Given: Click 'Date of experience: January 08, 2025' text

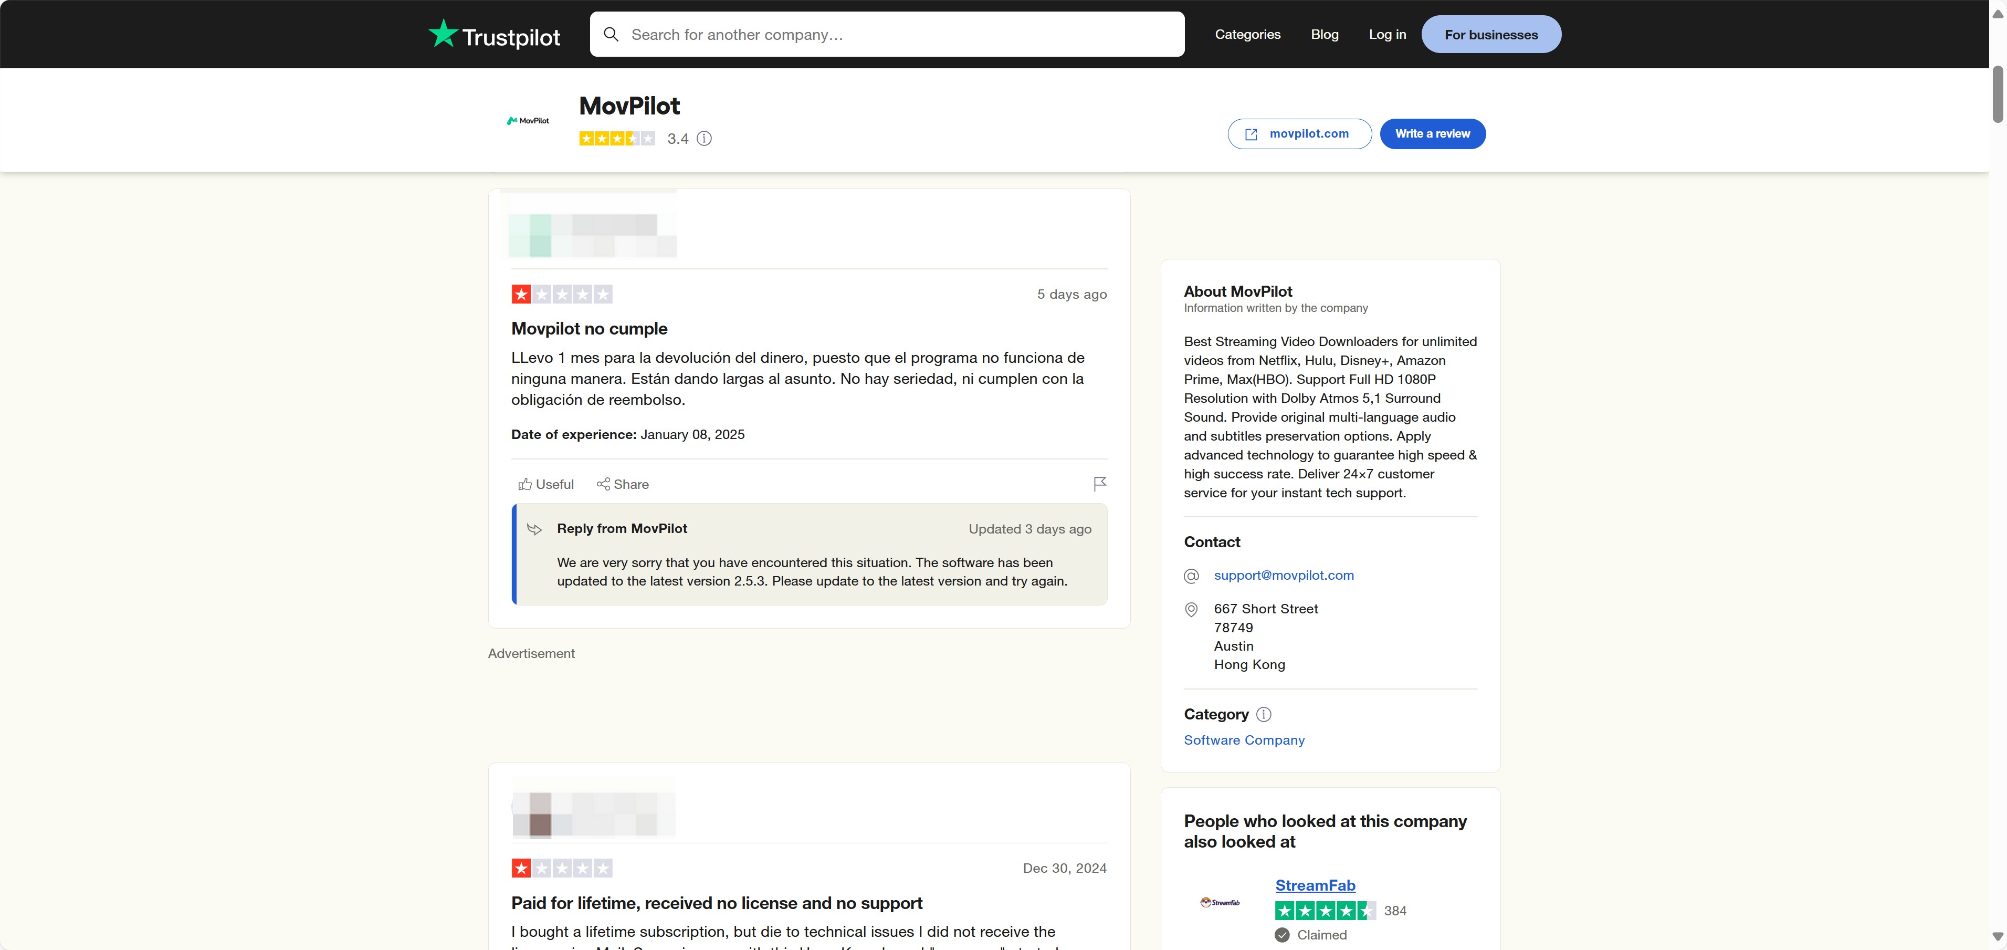Looking at the screenshot, I should [627, 434].
